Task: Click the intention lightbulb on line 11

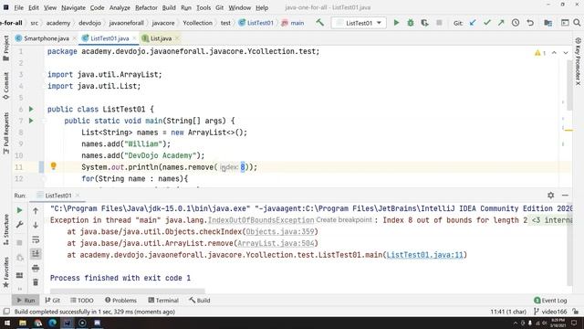Action: point(53,166)
